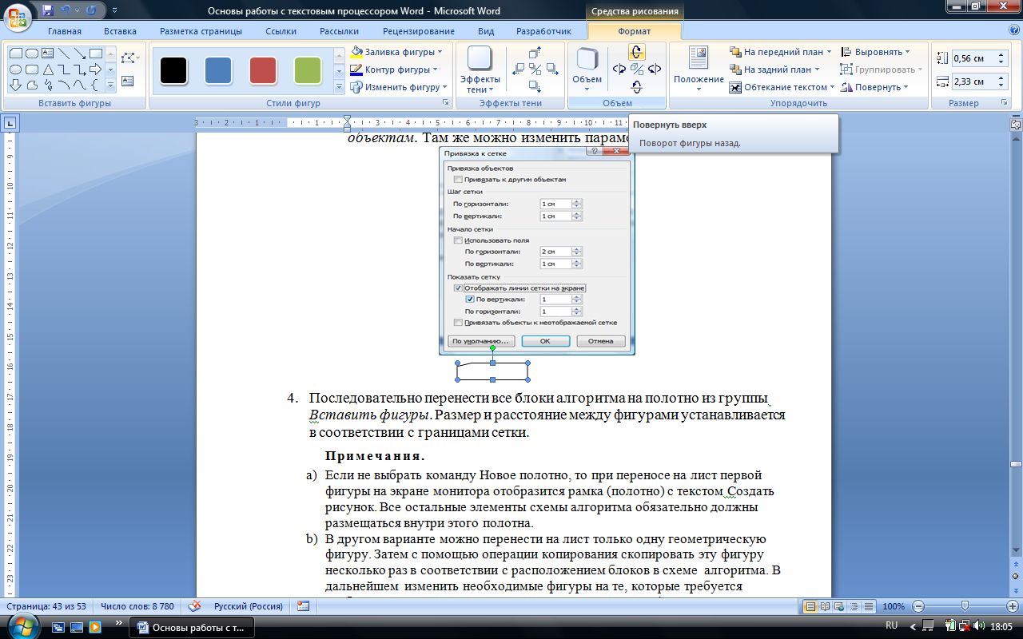Apply the green shape style swatch

pos(308,70)
